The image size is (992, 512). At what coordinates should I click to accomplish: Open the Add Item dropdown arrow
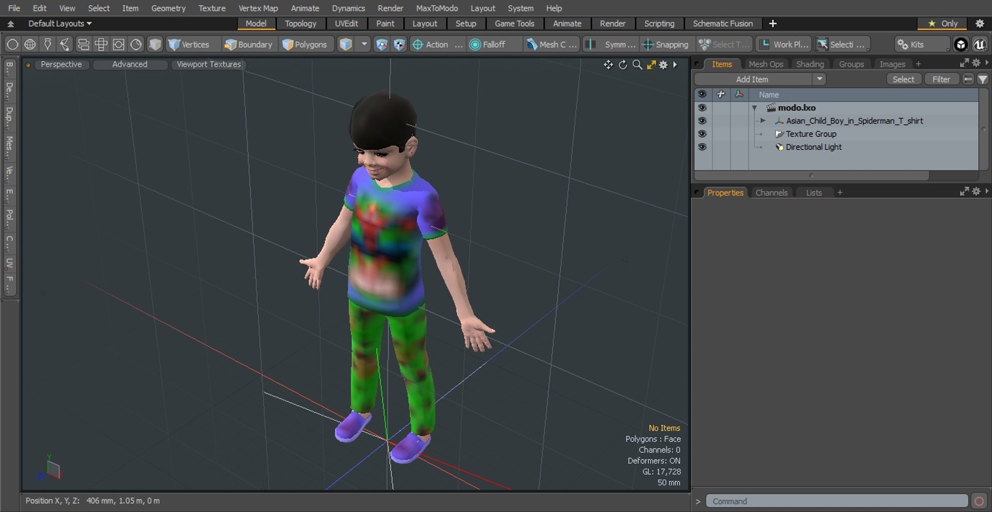[x=819, y=79]
